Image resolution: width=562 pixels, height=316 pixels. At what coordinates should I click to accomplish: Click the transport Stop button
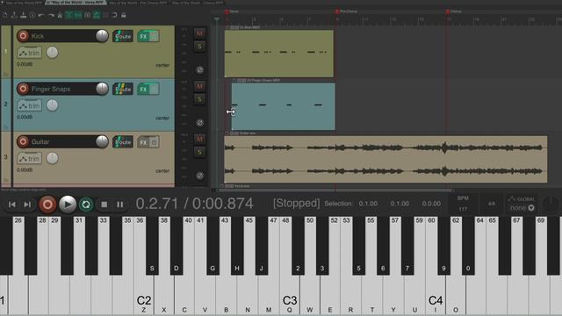pyautogui.click(x=104, y=205)
